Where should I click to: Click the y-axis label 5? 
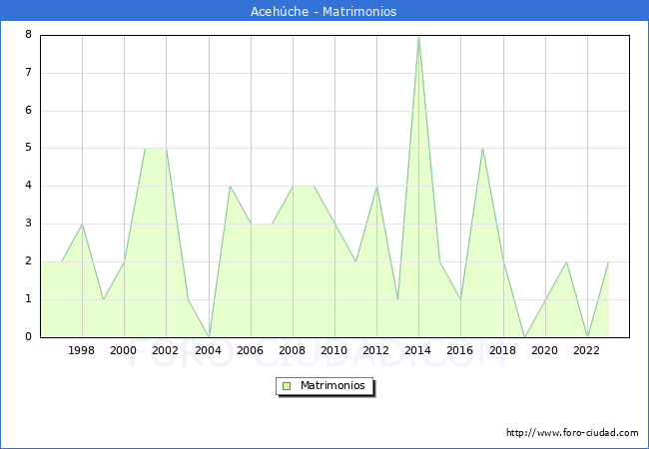pos(29,148)
